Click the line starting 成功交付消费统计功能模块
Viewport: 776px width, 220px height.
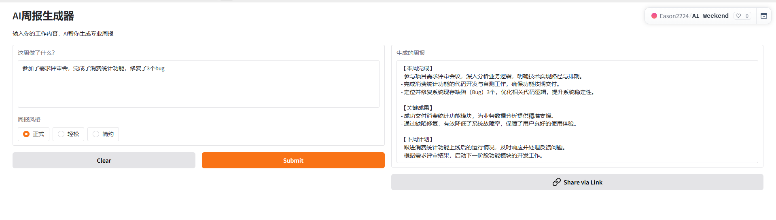[x=479, y=116]
